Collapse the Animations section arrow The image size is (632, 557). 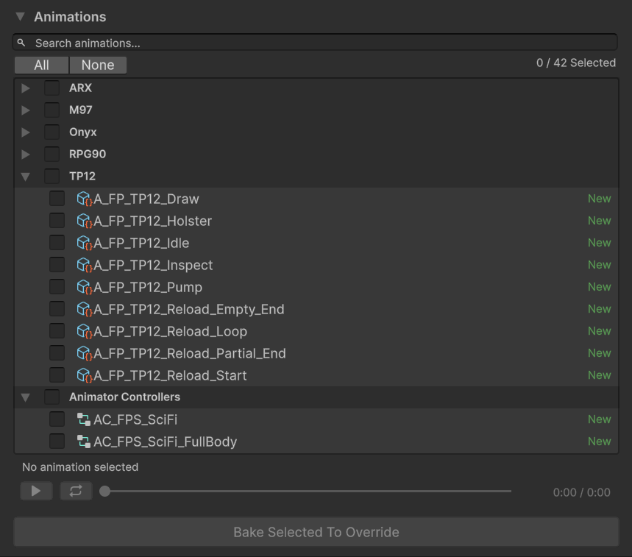pyautogui.click(x=20, y=16)
